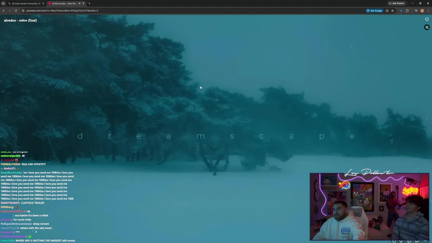Show the YouTube video info icon
Viewport: 432px width, 243px height.
pyautogui.click(x=427, y=19)
